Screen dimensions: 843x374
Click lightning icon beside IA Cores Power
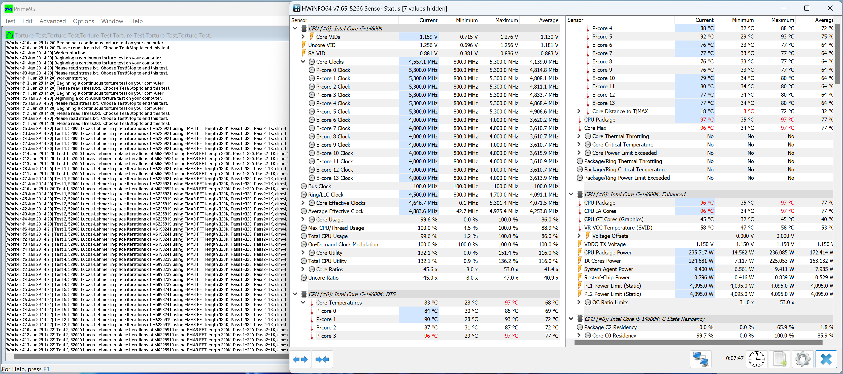[580, 260]
